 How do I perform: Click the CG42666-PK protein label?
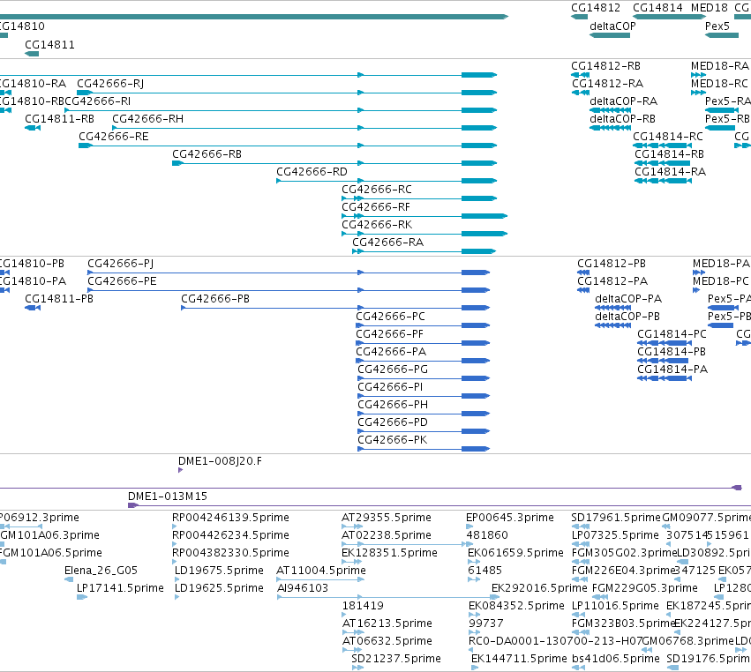click(392, 440)
